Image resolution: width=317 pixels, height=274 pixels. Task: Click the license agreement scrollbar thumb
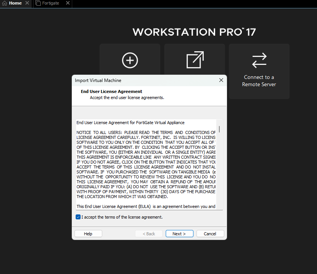point(219,129)
